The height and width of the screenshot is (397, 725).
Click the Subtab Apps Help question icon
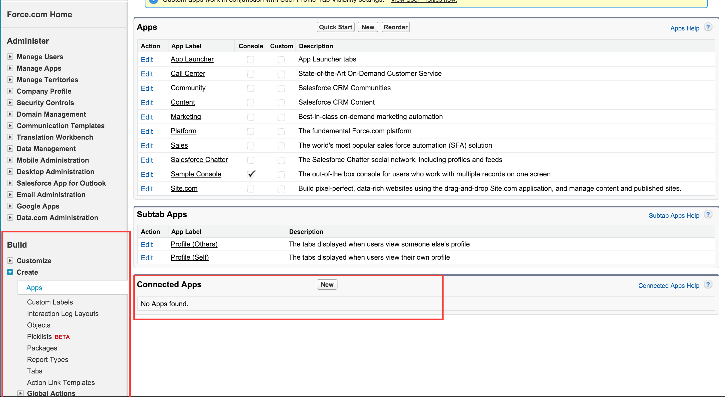coord(708,215)
